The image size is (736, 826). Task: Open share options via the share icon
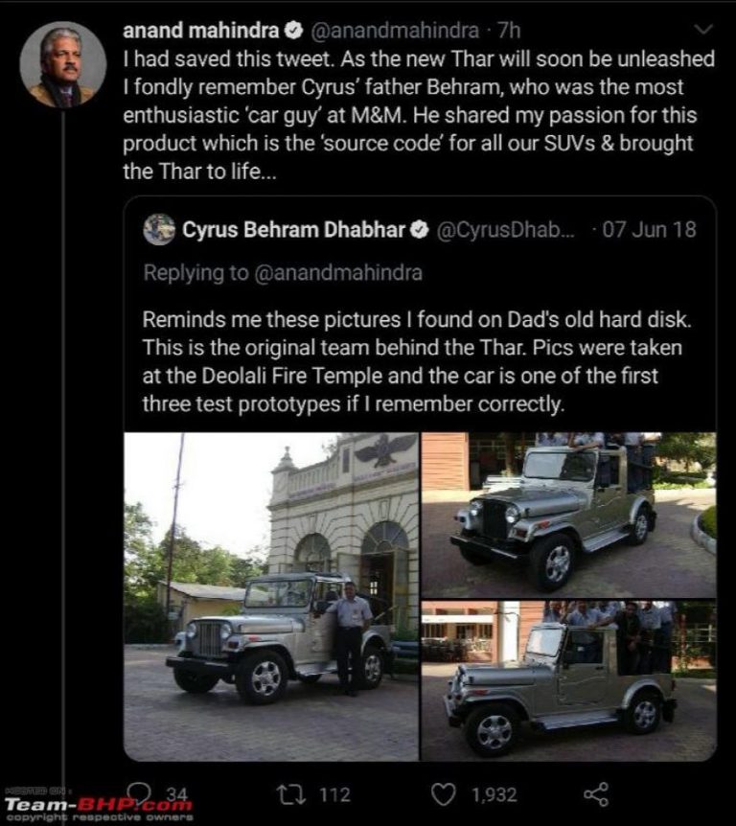click(596, 794)
